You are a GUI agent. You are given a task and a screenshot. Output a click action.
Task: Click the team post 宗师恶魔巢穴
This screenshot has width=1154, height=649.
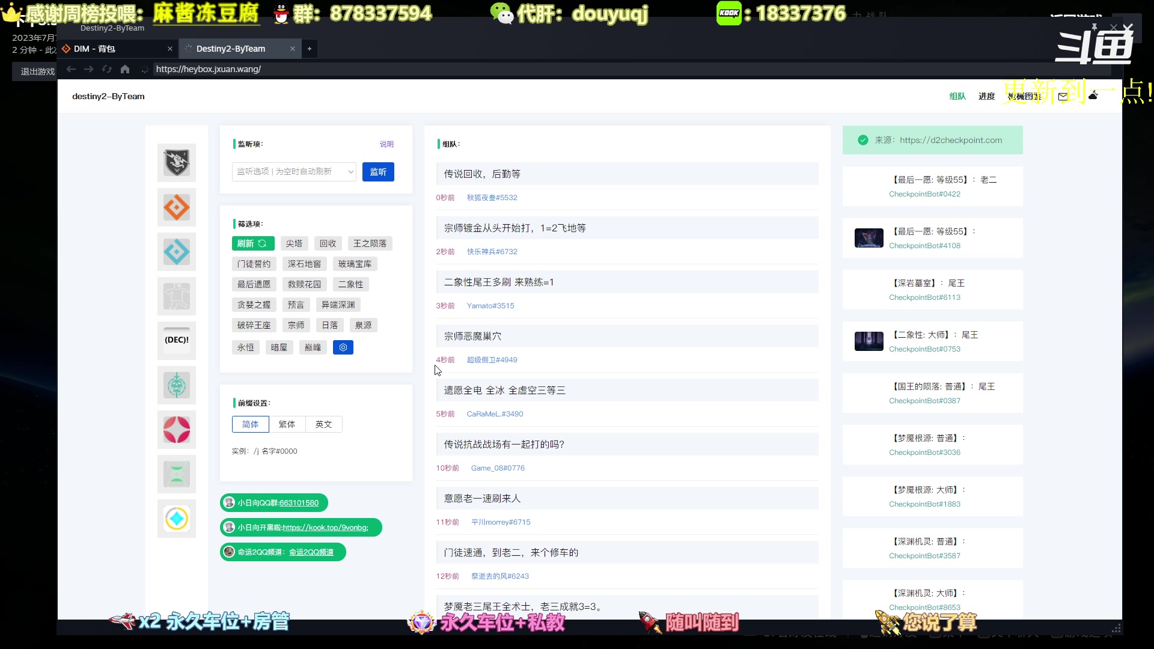coord(627,336)
